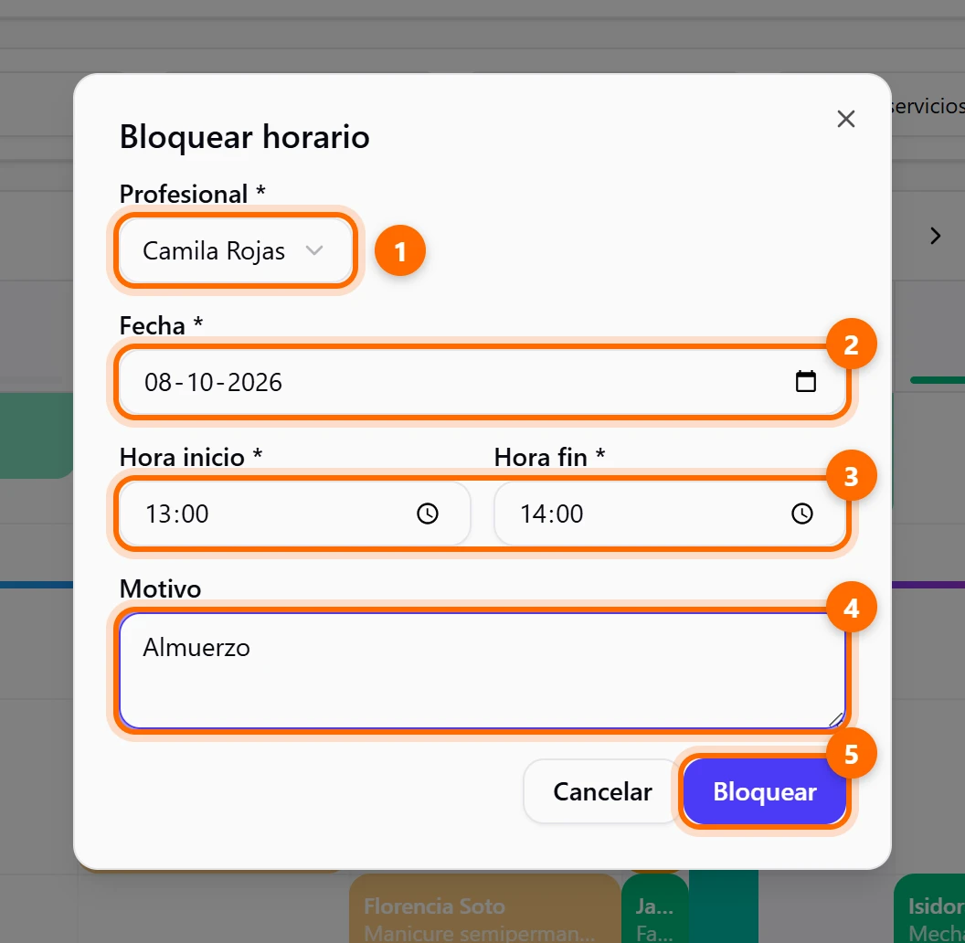Image resolution: width=965 pixels, height=943 pixels.
Task: Click the Profesional field label
Action: tap(193, 194)
